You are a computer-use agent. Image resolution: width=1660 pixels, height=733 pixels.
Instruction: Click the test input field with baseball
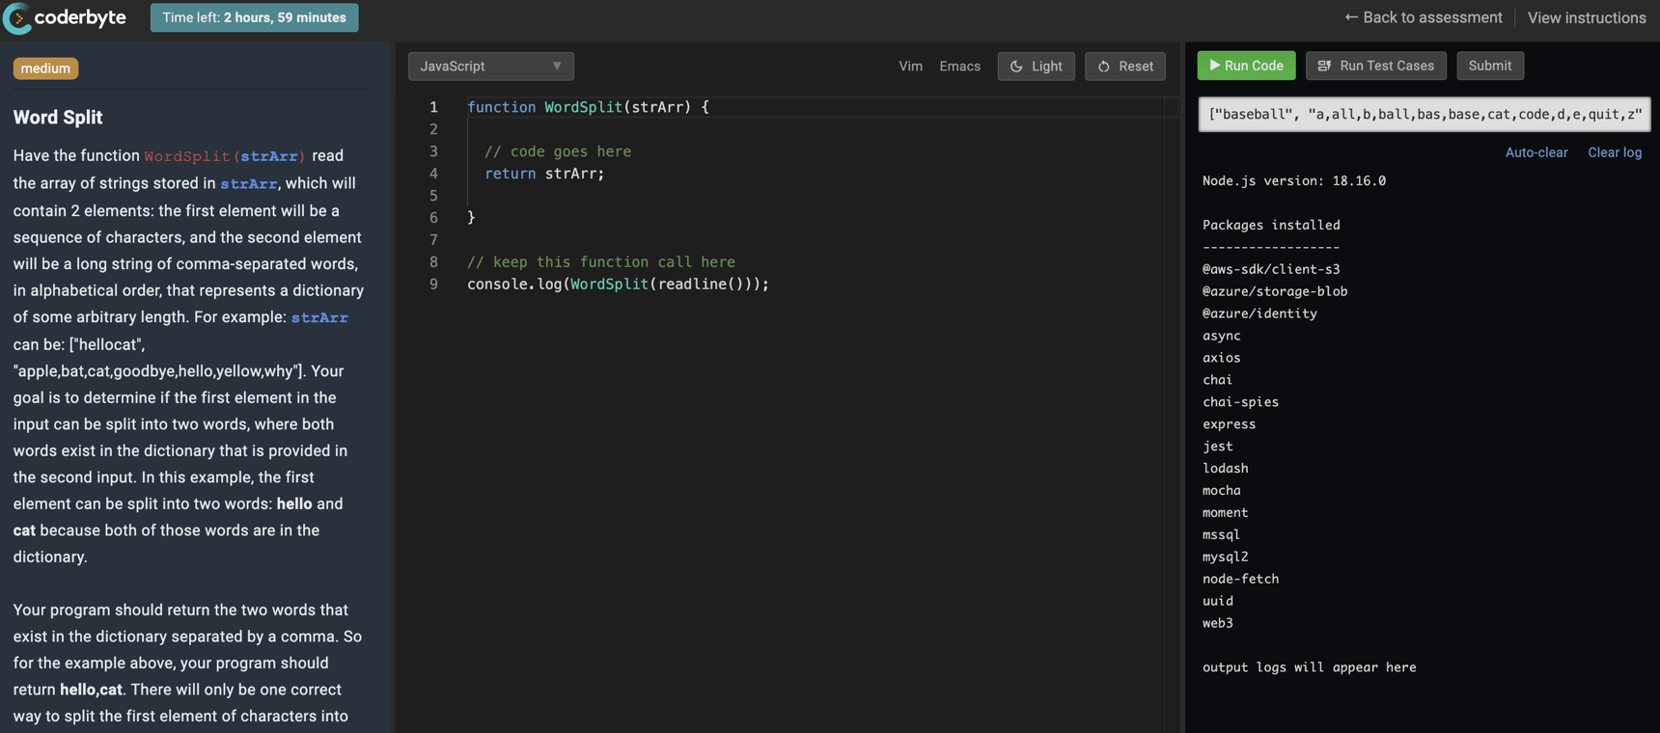(1424, 114)
